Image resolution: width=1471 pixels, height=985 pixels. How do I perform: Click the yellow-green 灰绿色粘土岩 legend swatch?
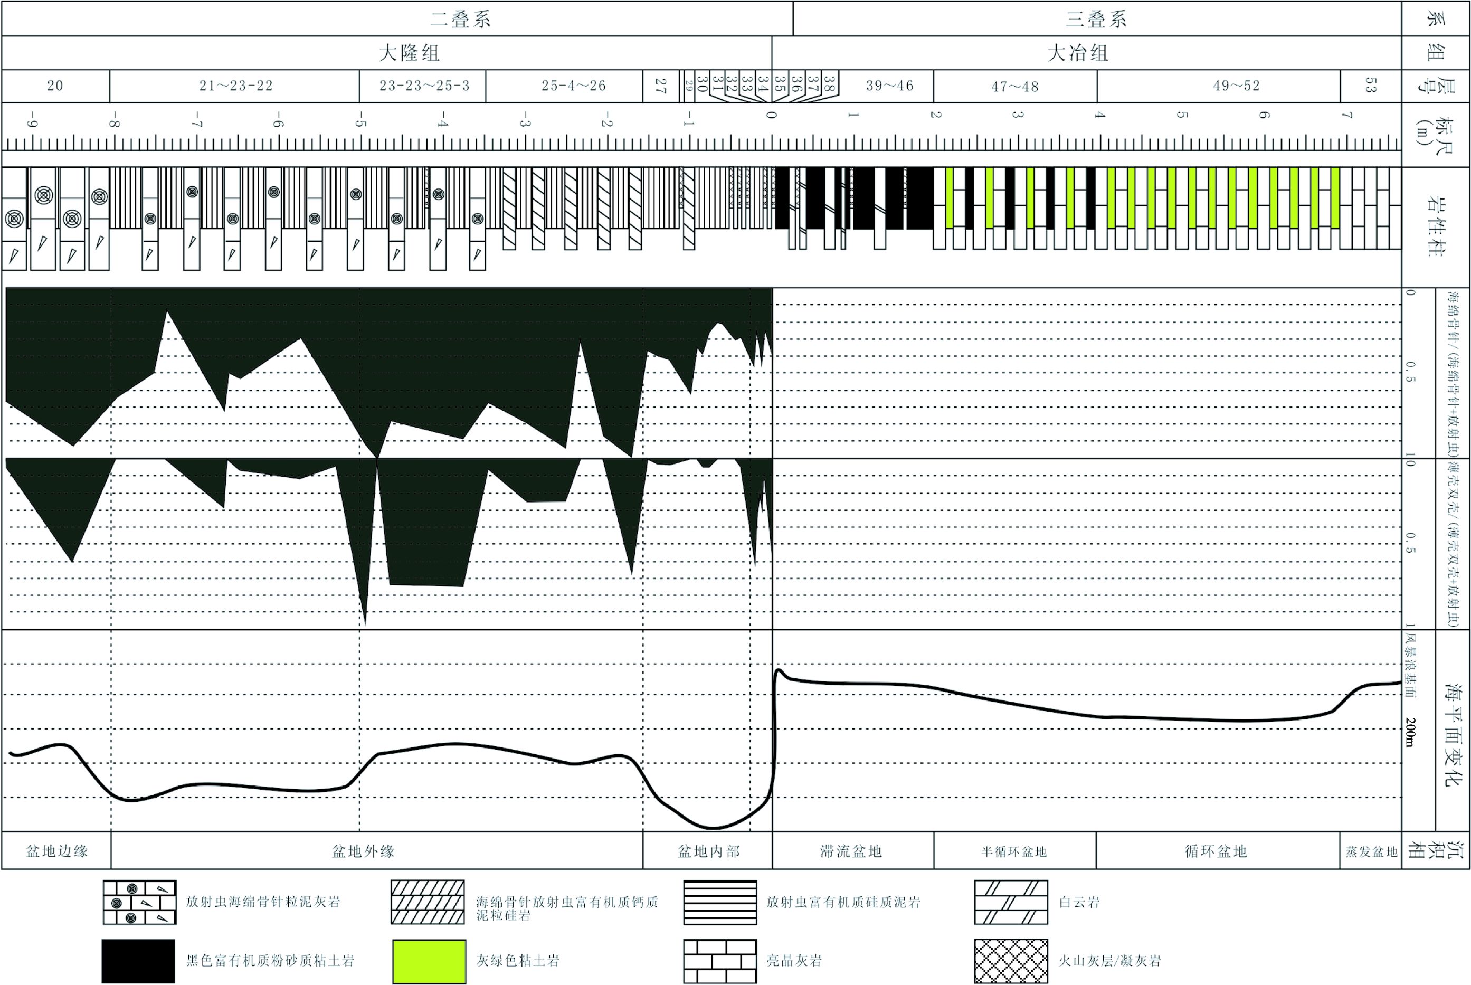[x=429, y=961]
